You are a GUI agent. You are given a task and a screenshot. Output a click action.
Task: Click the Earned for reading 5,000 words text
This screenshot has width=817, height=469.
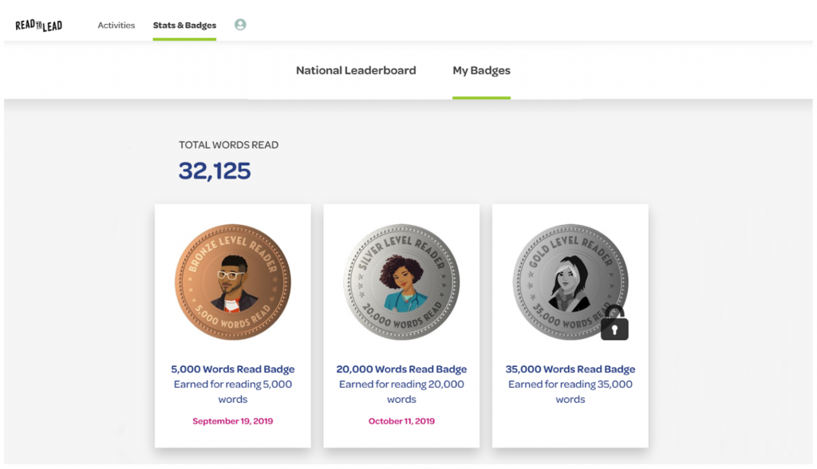pos(233,392)
